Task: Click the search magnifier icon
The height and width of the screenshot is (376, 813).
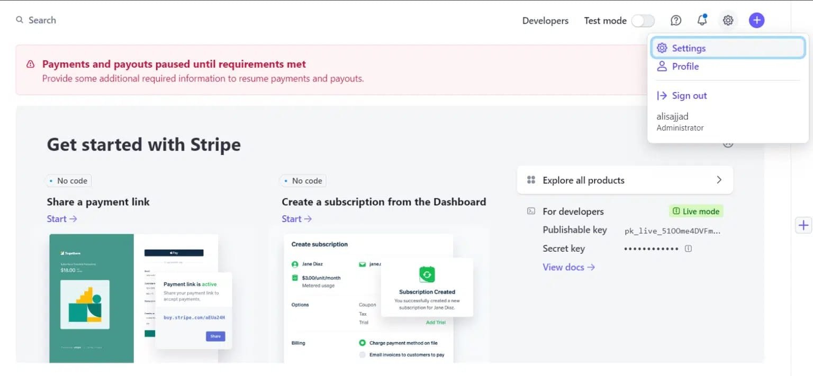Action: click(x=20, y=20)
